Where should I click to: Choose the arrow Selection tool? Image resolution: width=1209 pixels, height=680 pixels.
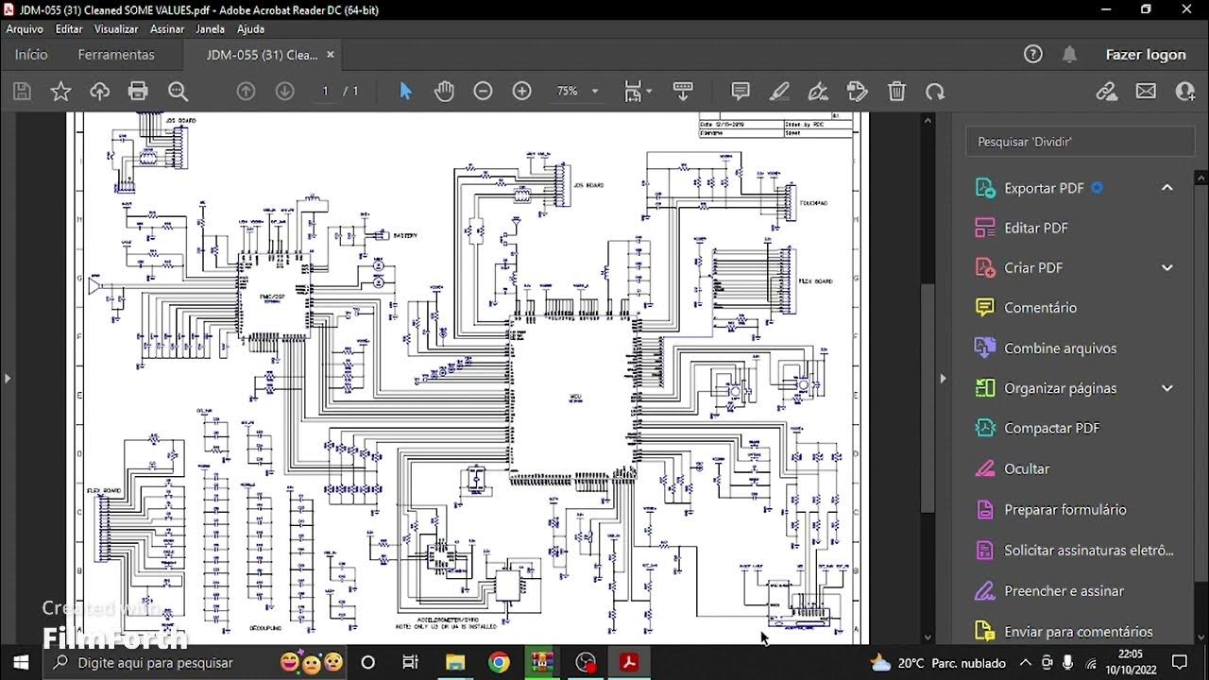tap(406, 92)
